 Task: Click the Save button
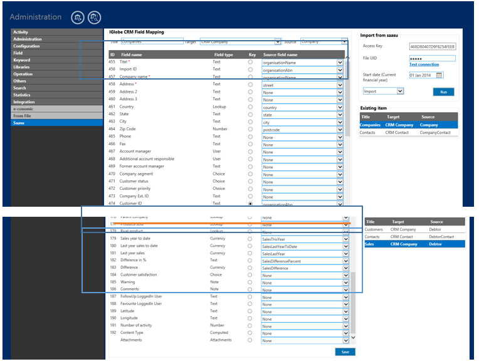coord(345,352)
